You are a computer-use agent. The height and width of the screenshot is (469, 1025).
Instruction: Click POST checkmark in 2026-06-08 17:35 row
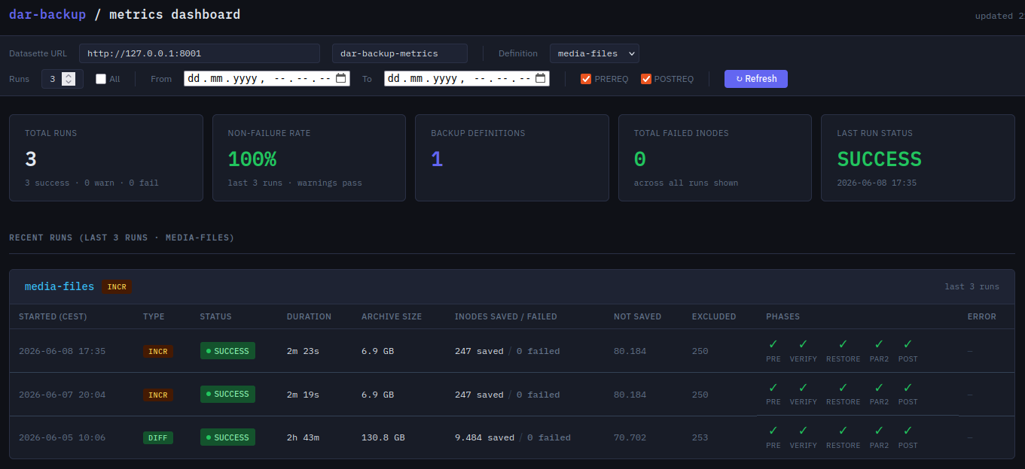[908, 344]
